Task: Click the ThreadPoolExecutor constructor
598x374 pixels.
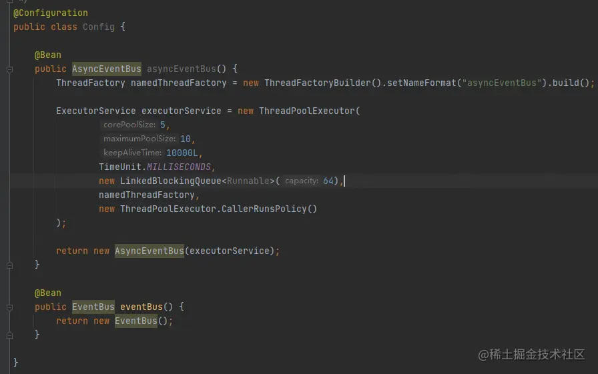Action: [306, 111]
